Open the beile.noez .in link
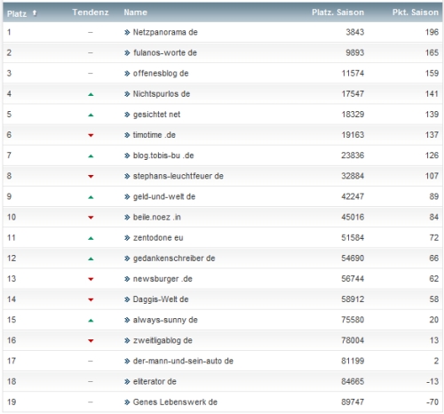The image size is (444, 414). tap(157, 217)
